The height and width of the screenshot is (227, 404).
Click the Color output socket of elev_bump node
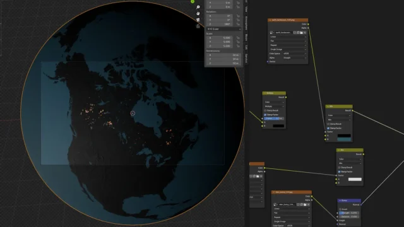click(x=312, y=196)
